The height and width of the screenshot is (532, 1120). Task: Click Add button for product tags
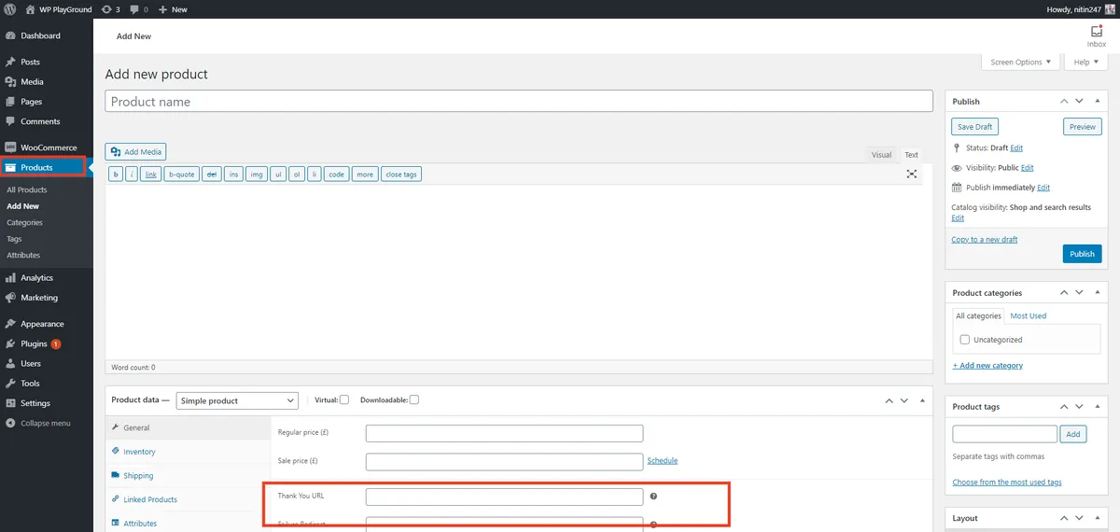tap(1073, 434)
